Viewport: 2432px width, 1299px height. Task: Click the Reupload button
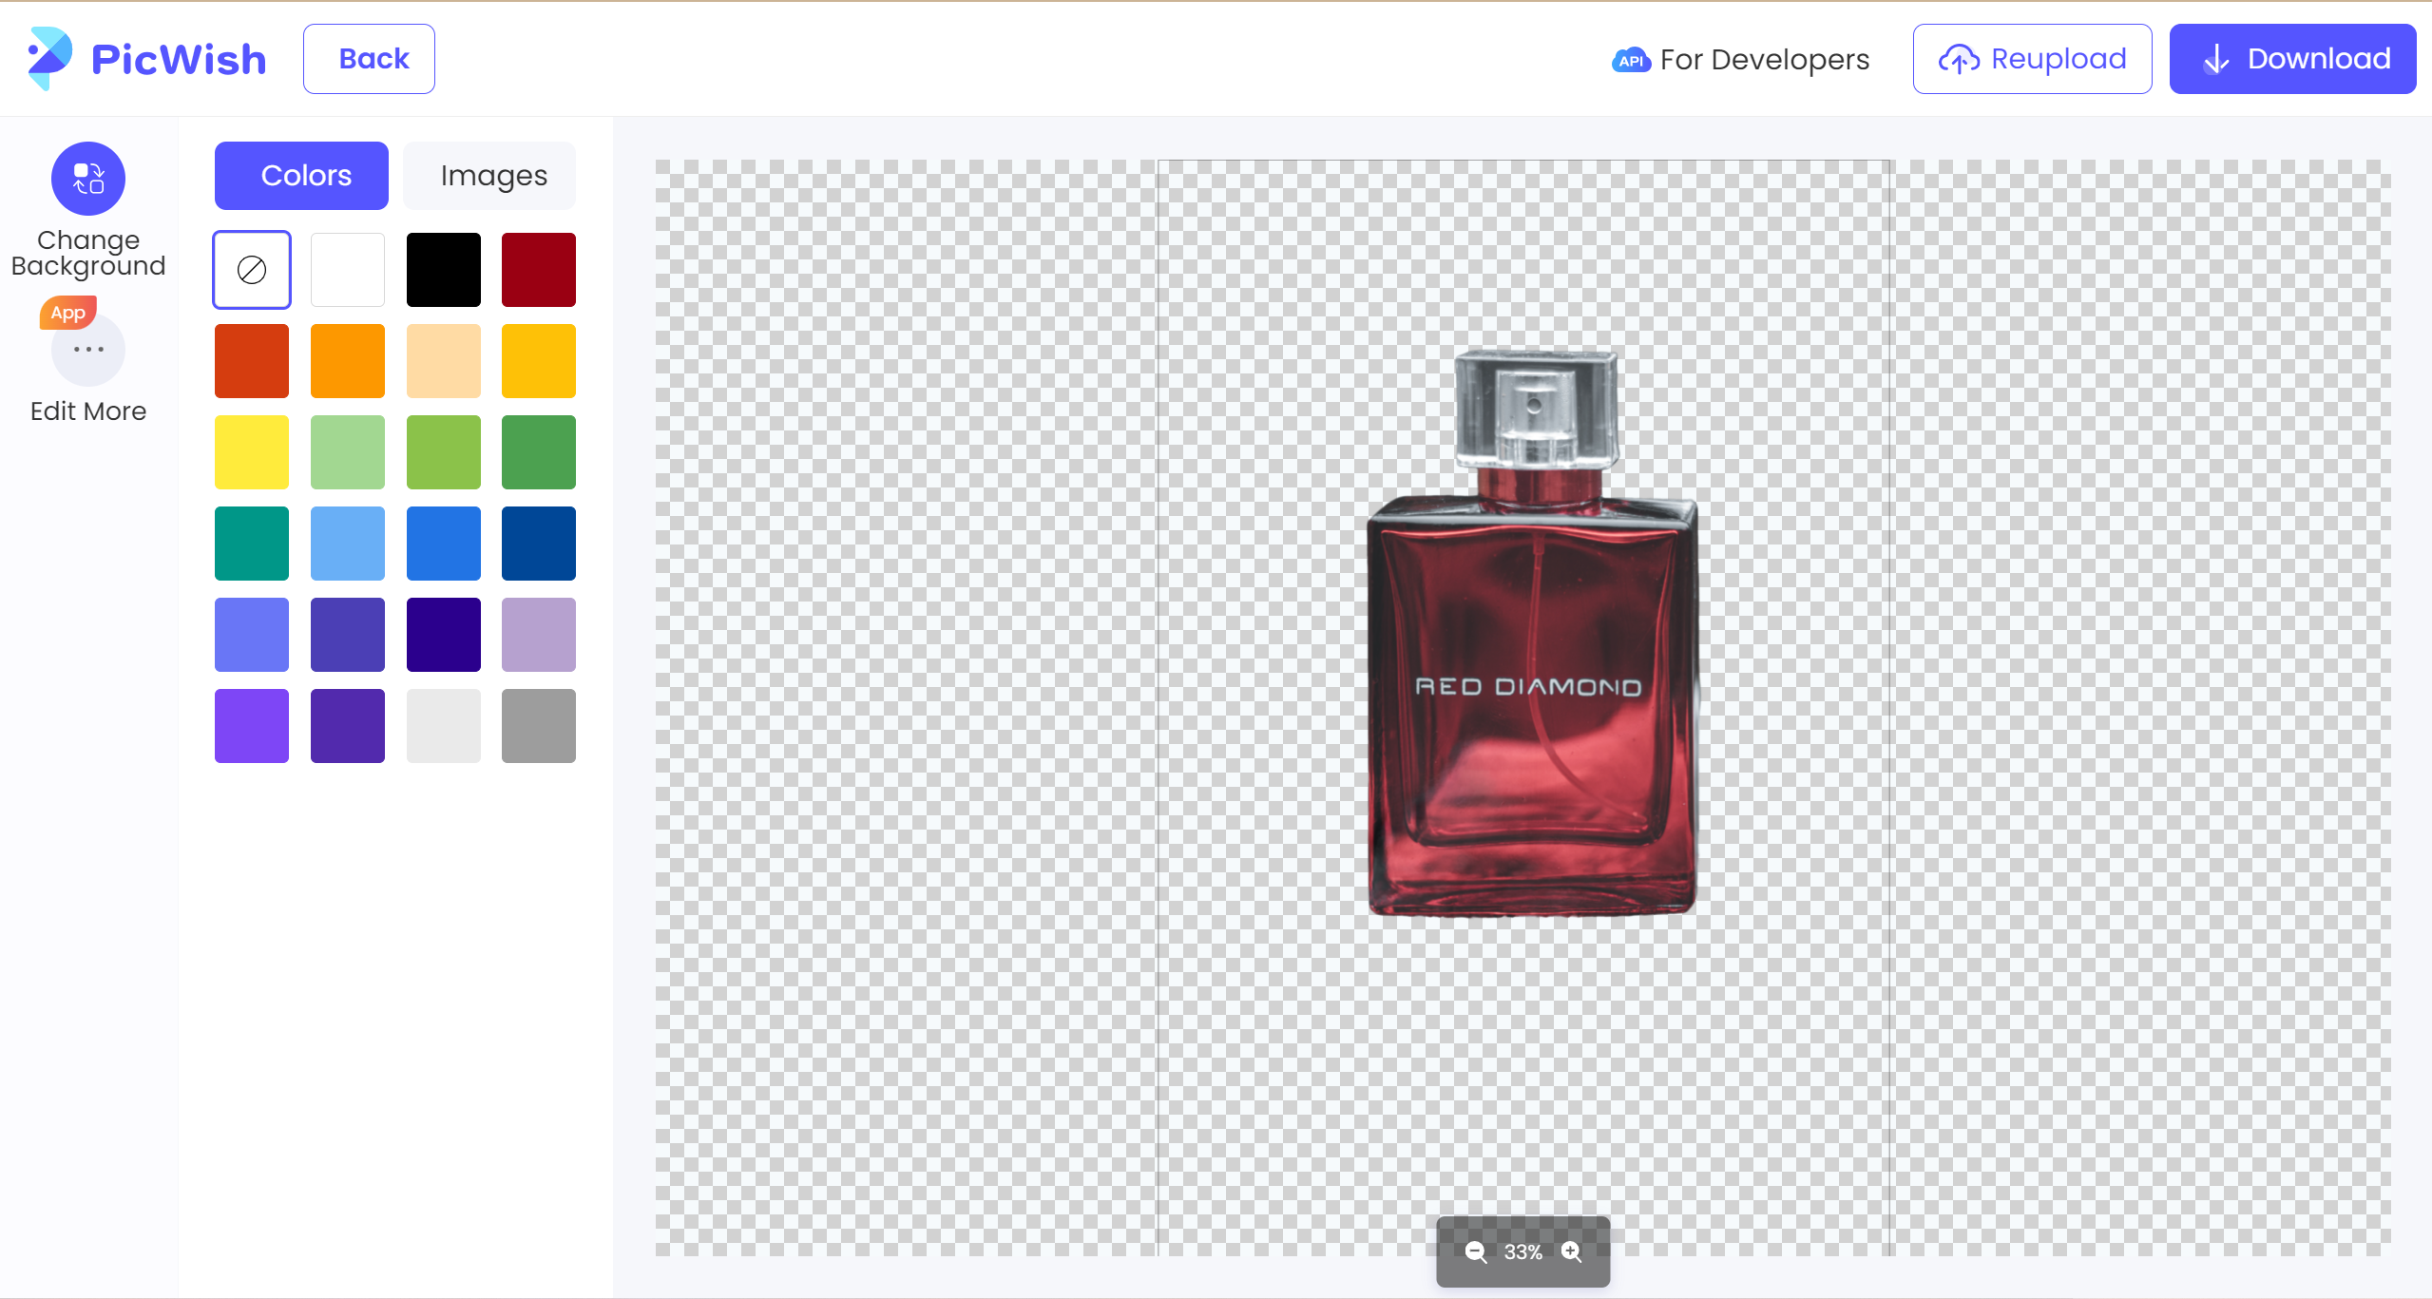[2032, 59]
